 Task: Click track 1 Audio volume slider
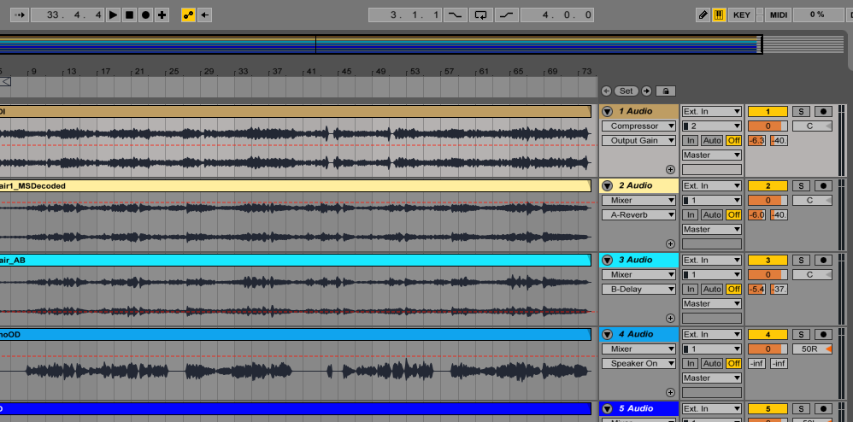pos(768,126)
